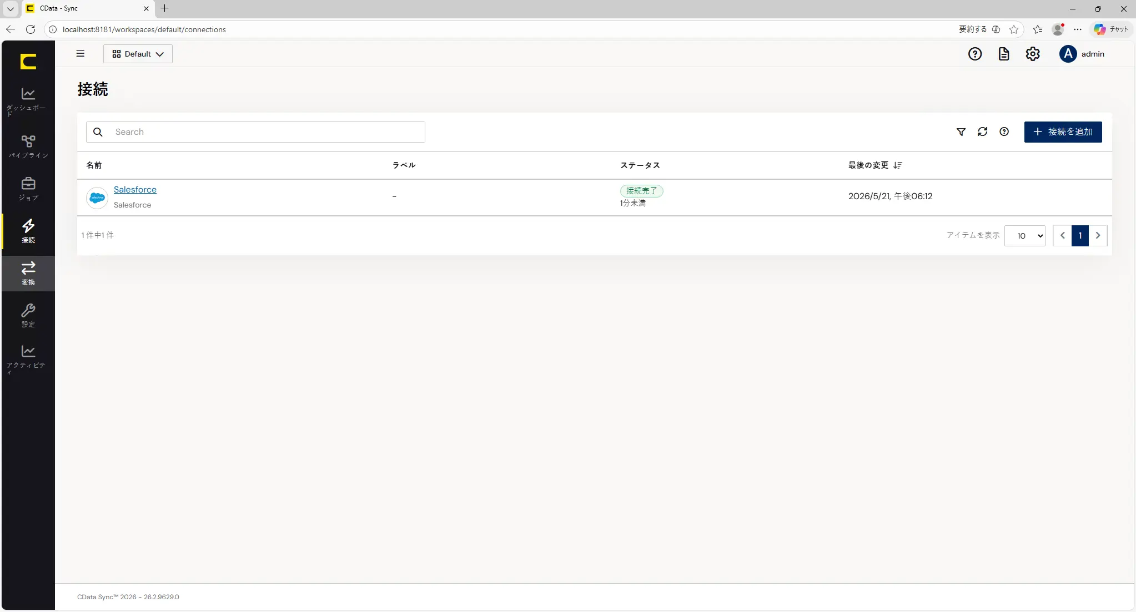Click the 最後の変更 column header
Image resolution: width=1136 pixels, height=612 pixels.
tap(868, 165)
